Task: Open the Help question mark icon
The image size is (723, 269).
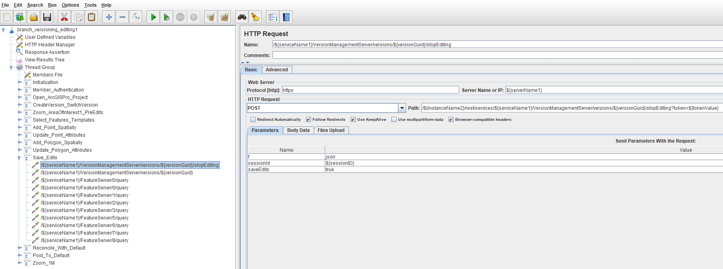Action: [286, 17]
